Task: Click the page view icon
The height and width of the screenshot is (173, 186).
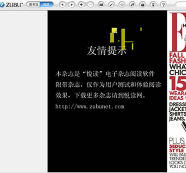Action: pyautogui.click(x=101, y=5)
